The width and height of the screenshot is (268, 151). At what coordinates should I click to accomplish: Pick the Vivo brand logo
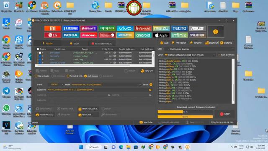[125, 28]
